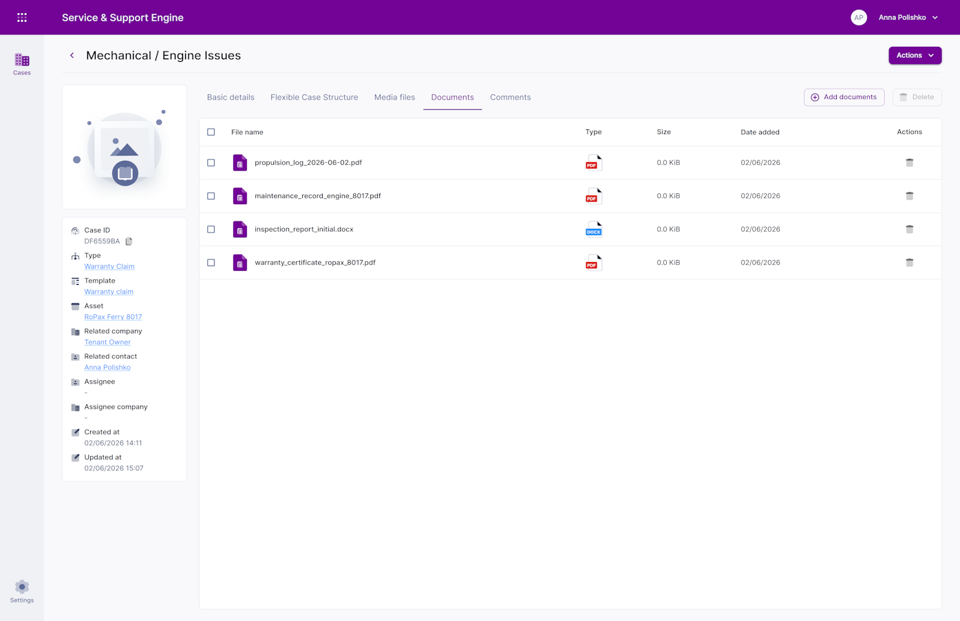Delete maintenance_record_engine_8017.pdf via its trash icon

point(909,196)
